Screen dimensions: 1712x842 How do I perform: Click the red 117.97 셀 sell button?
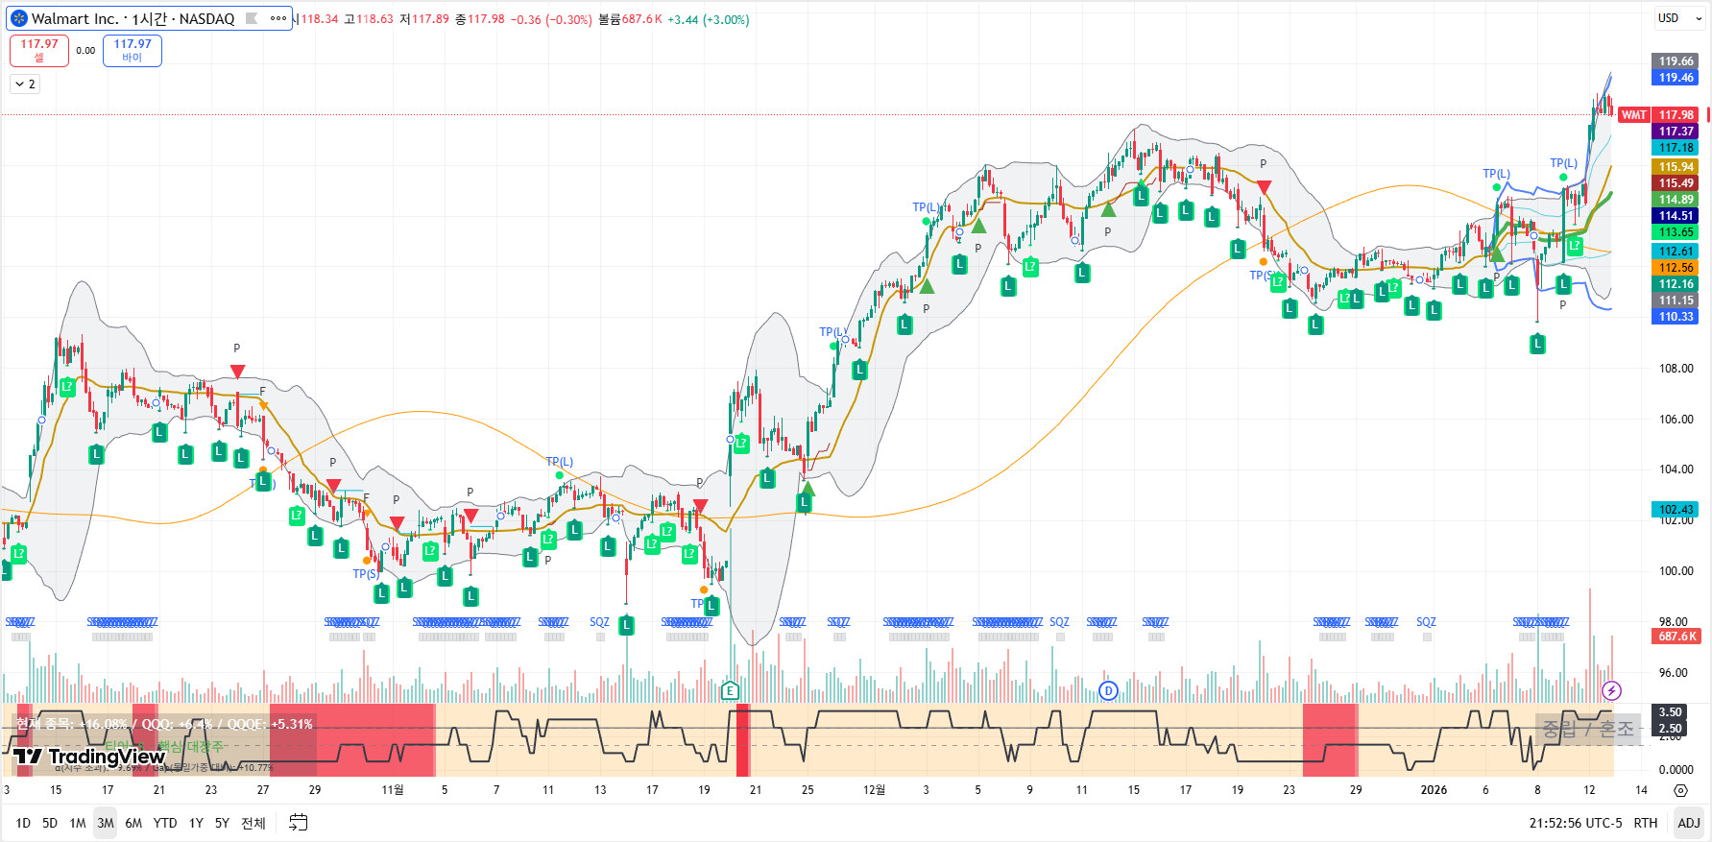(39, 51)
